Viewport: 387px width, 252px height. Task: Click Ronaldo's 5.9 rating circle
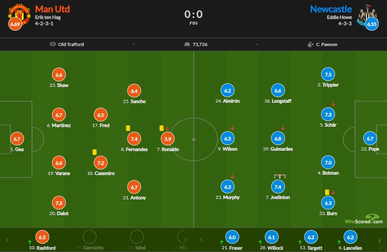167,139
